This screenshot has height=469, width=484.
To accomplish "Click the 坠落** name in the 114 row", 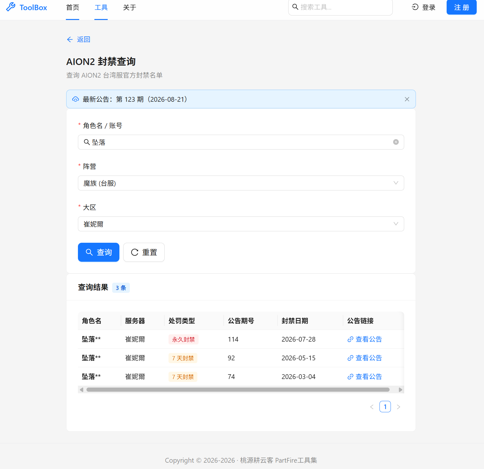I will tap(91, 339).
